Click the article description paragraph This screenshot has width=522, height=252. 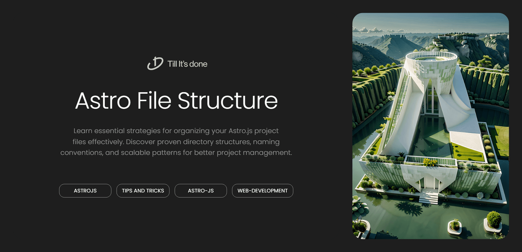176,141
